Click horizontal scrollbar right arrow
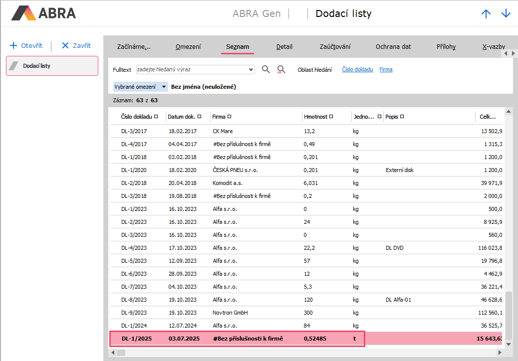Image resolution: width=518 pixels, height=361 pixels. 500,353
